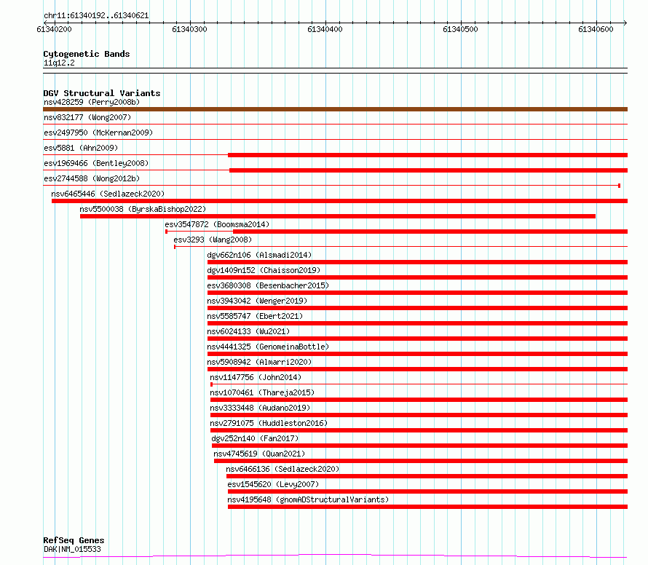Click the RefSeq Genes track title
Screen dimensions: 648x565
coord(74,541)
